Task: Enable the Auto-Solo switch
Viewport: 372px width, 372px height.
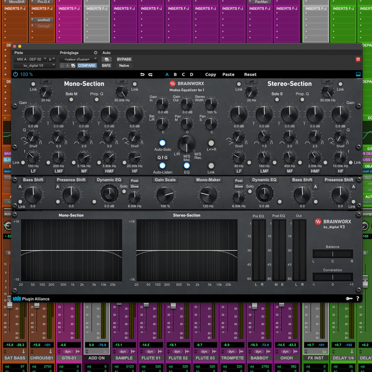Action: click(162, 143)
